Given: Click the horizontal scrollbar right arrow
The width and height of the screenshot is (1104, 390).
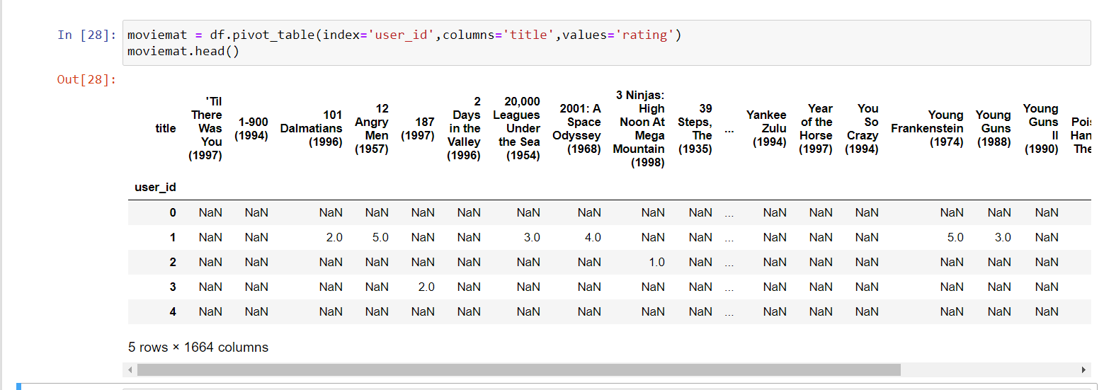Looking at the screenshot, I should [x=1083, y=369].
